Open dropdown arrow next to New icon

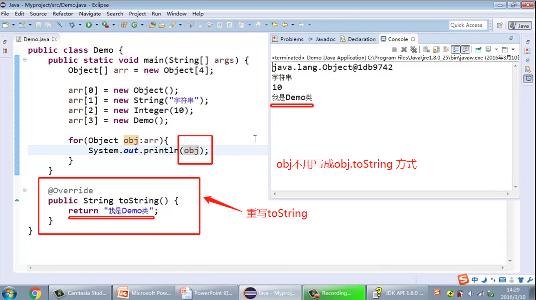pyautogui.click(x=13, y=25)
